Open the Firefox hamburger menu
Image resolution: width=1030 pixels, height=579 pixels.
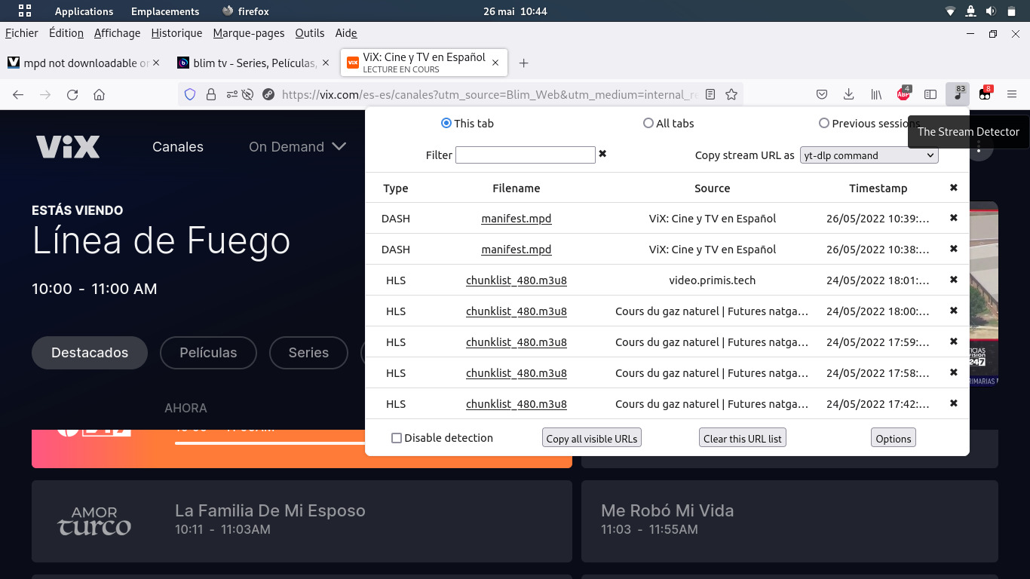[x=1012, y=94]
